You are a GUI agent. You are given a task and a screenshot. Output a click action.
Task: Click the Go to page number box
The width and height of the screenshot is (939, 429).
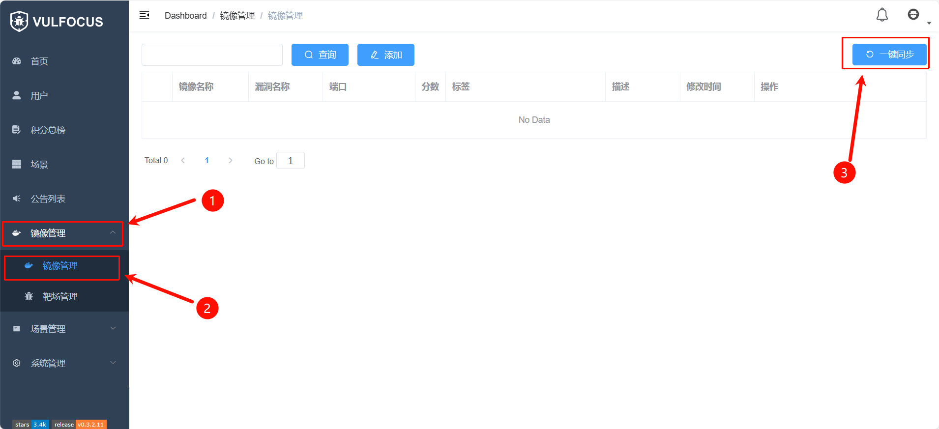(x=290, y=161)
